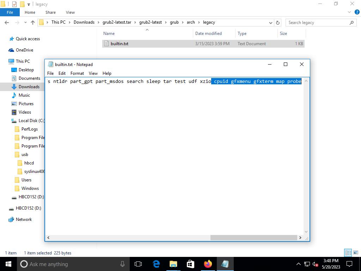Click the Explorer help question mark
This screenshot has height=271, width=361.
pyautogui.click(x=356, y=12)
